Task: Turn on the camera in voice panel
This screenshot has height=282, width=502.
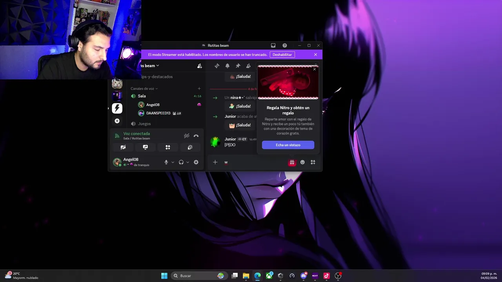Action: click(123, 147)
